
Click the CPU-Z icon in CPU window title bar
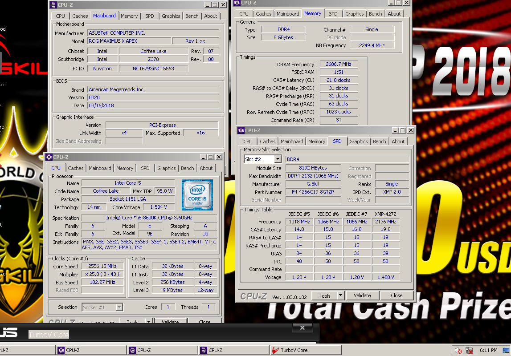(x=49, y=157)
